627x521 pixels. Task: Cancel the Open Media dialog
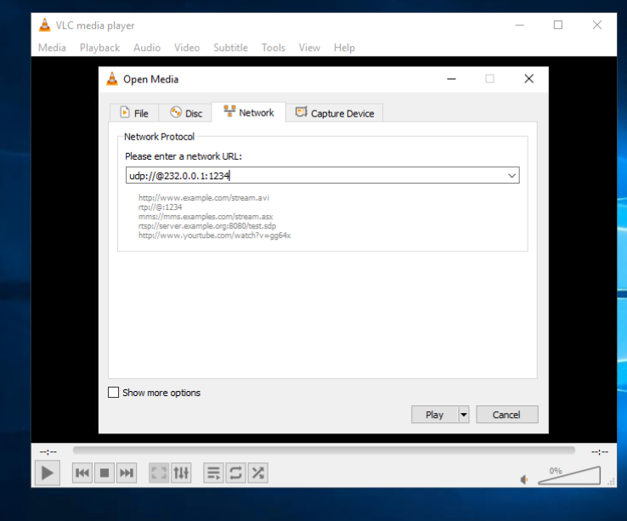click(506, 415)
